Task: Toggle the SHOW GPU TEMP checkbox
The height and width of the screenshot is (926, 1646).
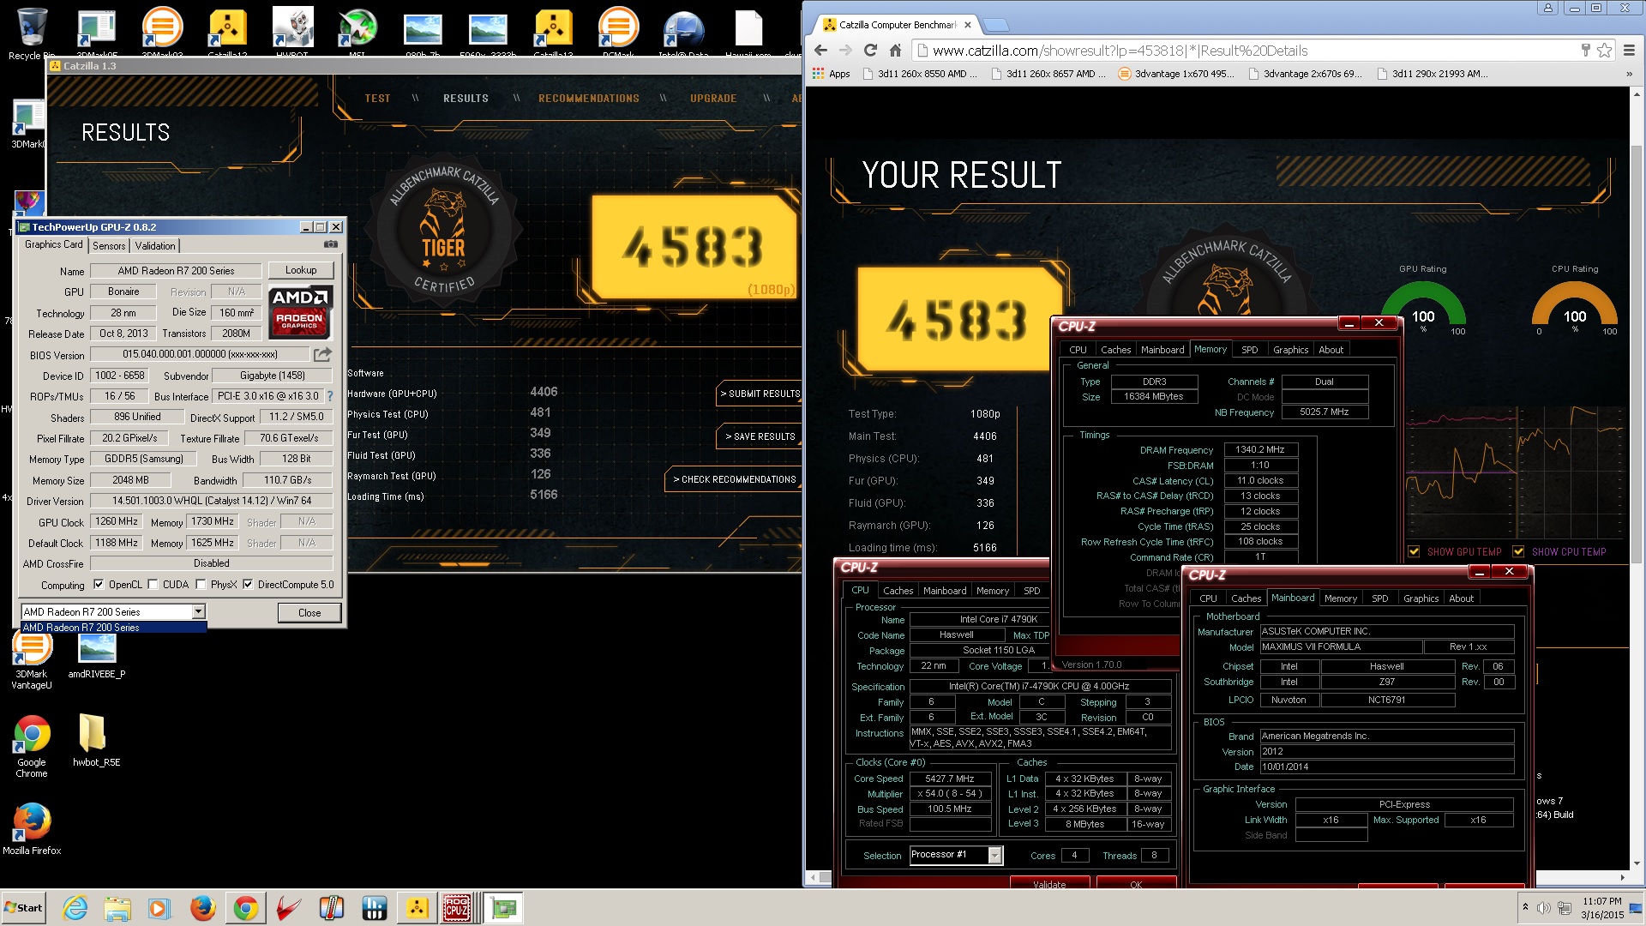Action: pyautogui.click(x=1414, y=552)
